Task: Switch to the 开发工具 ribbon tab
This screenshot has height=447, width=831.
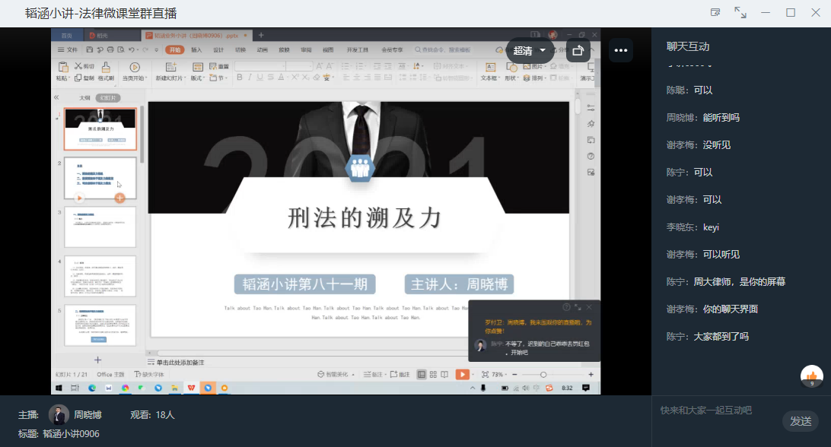Action: pyautogui.click(x=357, y=49)
